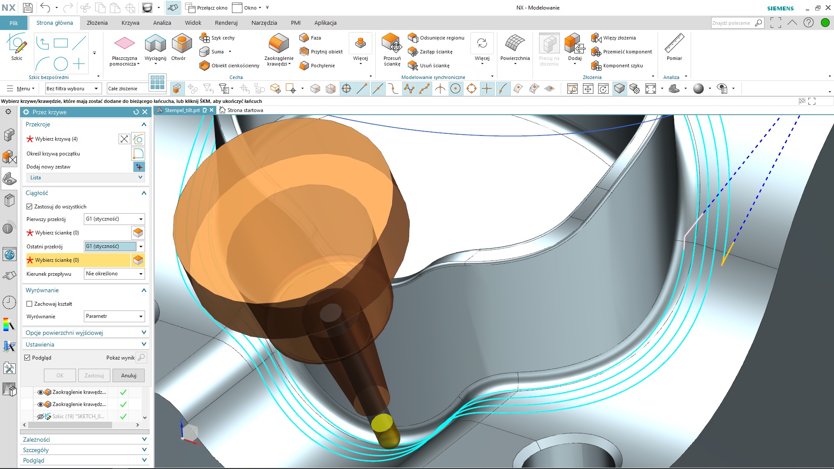Enable Zachowaj kształt checkbox
The image size is (834, 469).
tap(30, 304)
